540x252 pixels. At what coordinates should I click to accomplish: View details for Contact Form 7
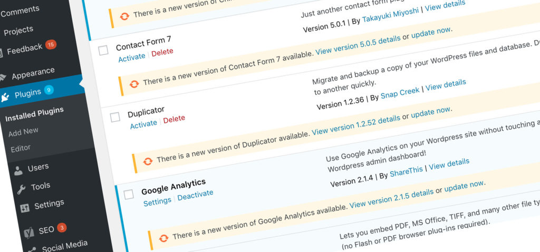coord(446,6)
